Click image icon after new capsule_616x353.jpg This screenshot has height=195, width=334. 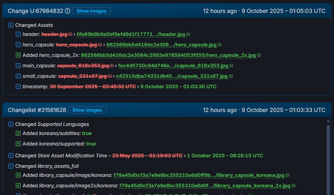(x=232, y=66)
